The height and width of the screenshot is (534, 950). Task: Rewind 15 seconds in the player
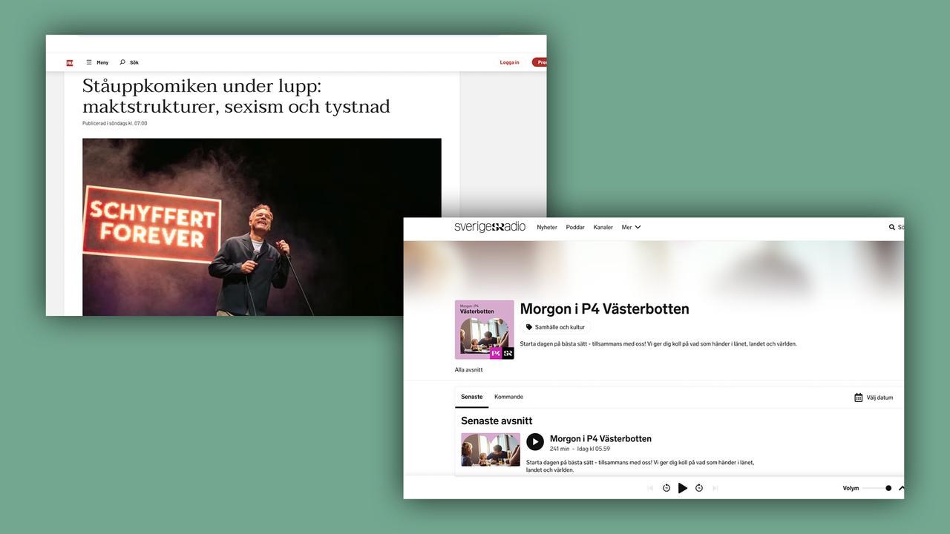point(666,488)
